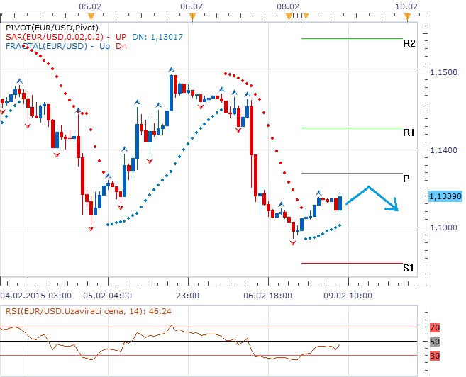Viewport: 466px width, 377px height.
Task: Click the RSI 30 level tag
Action: pyautogui.click(x=435, y=356)
